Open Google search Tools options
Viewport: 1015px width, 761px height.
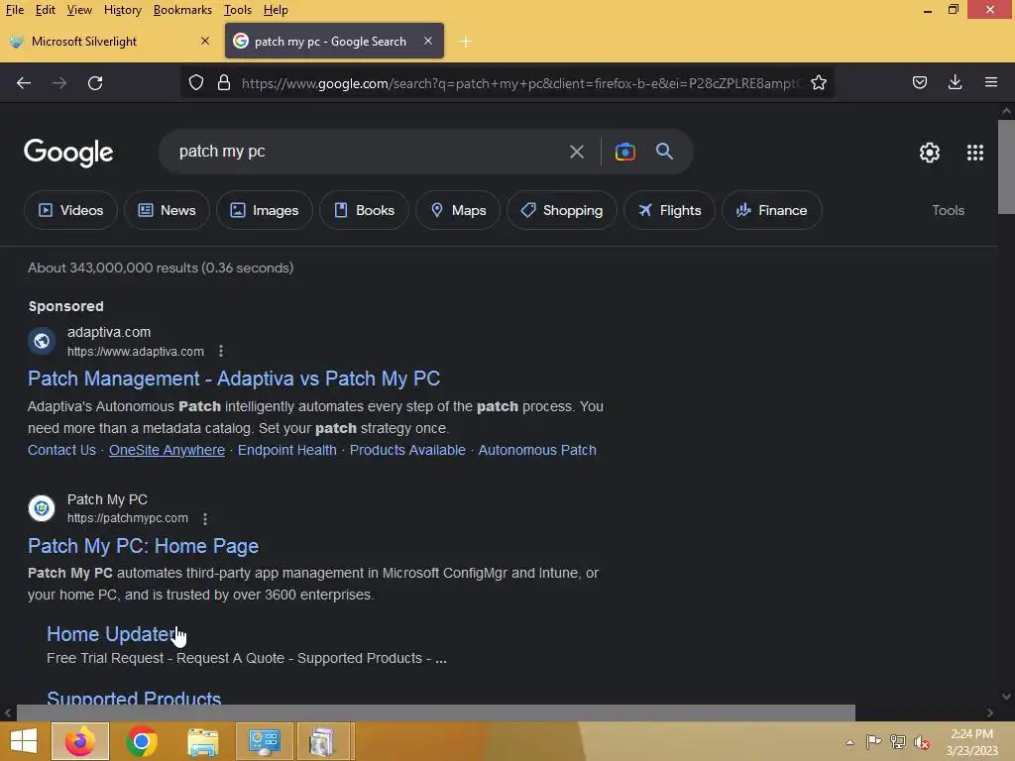pos(948,210)
